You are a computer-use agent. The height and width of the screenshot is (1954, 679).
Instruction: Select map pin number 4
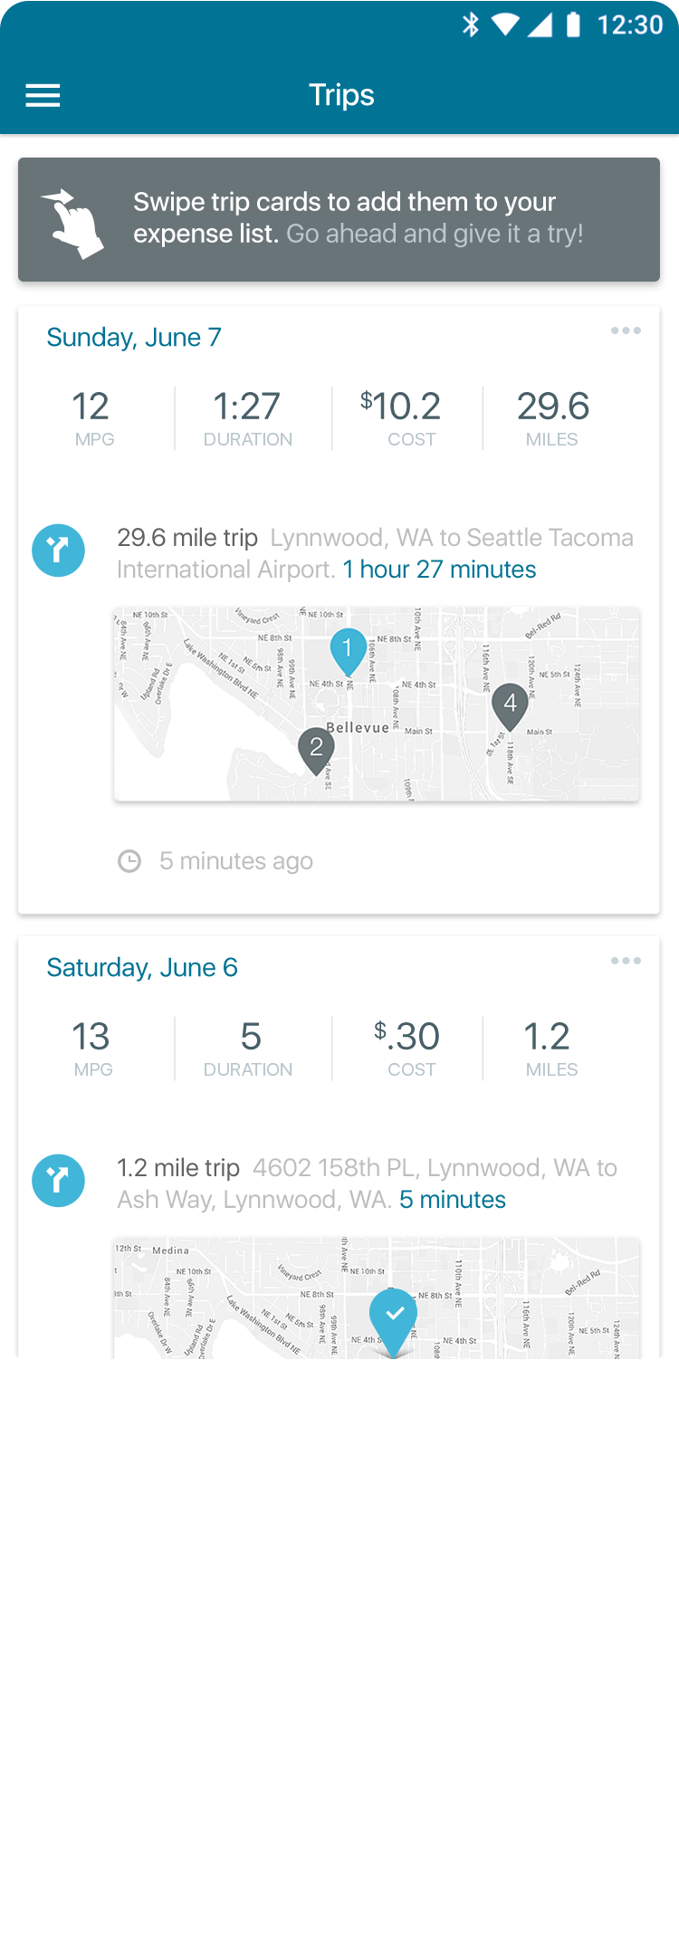tap(510, 704)
